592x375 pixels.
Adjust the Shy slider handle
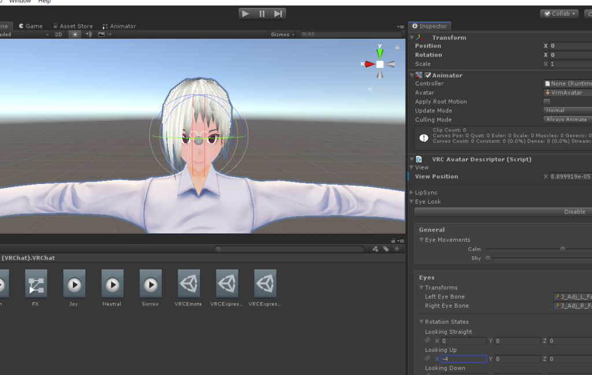click(x=488, y=258)
